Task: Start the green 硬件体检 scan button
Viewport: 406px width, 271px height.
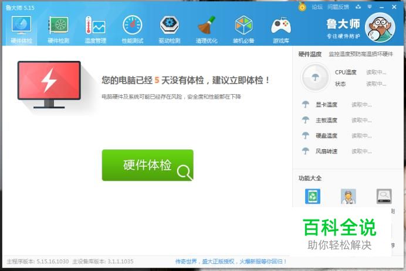Action: [148, 165]
